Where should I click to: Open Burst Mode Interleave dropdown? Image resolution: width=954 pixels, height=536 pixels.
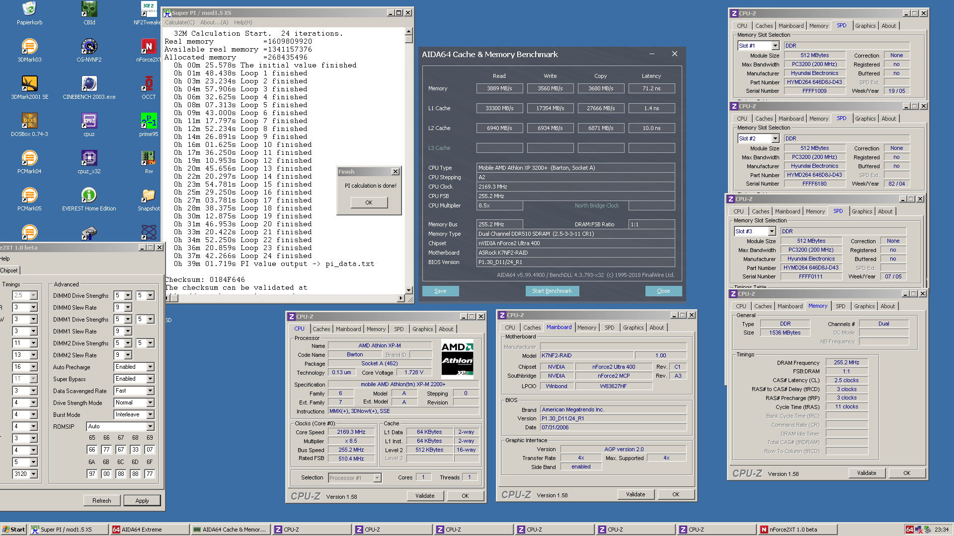coord(150,414)
